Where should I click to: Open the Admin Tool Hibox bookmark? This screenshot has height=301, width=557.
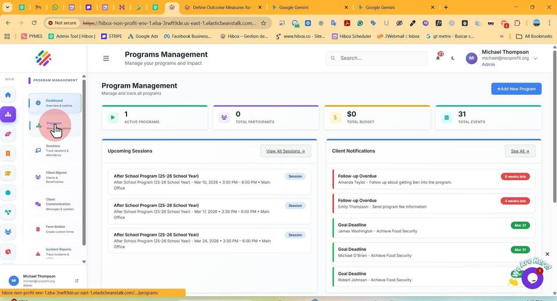72,36
